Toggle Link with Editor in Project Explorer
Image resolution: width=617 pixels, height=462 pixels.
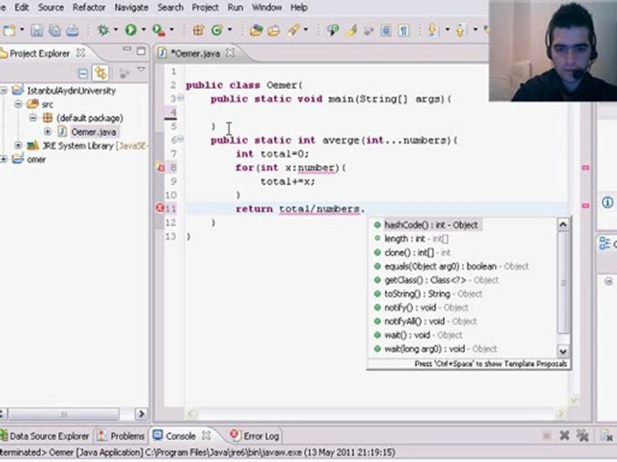101,73
